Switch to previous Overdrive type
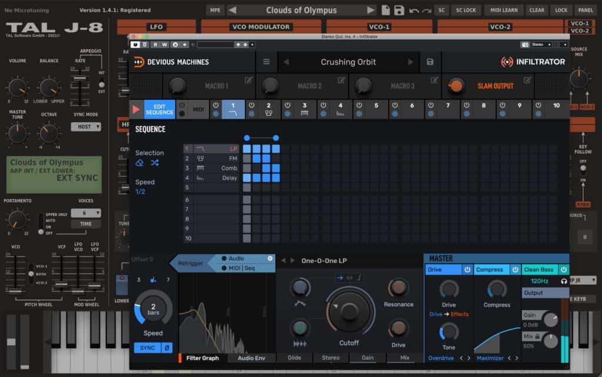This screenshot has width=602, height=377. click(461, 358)
